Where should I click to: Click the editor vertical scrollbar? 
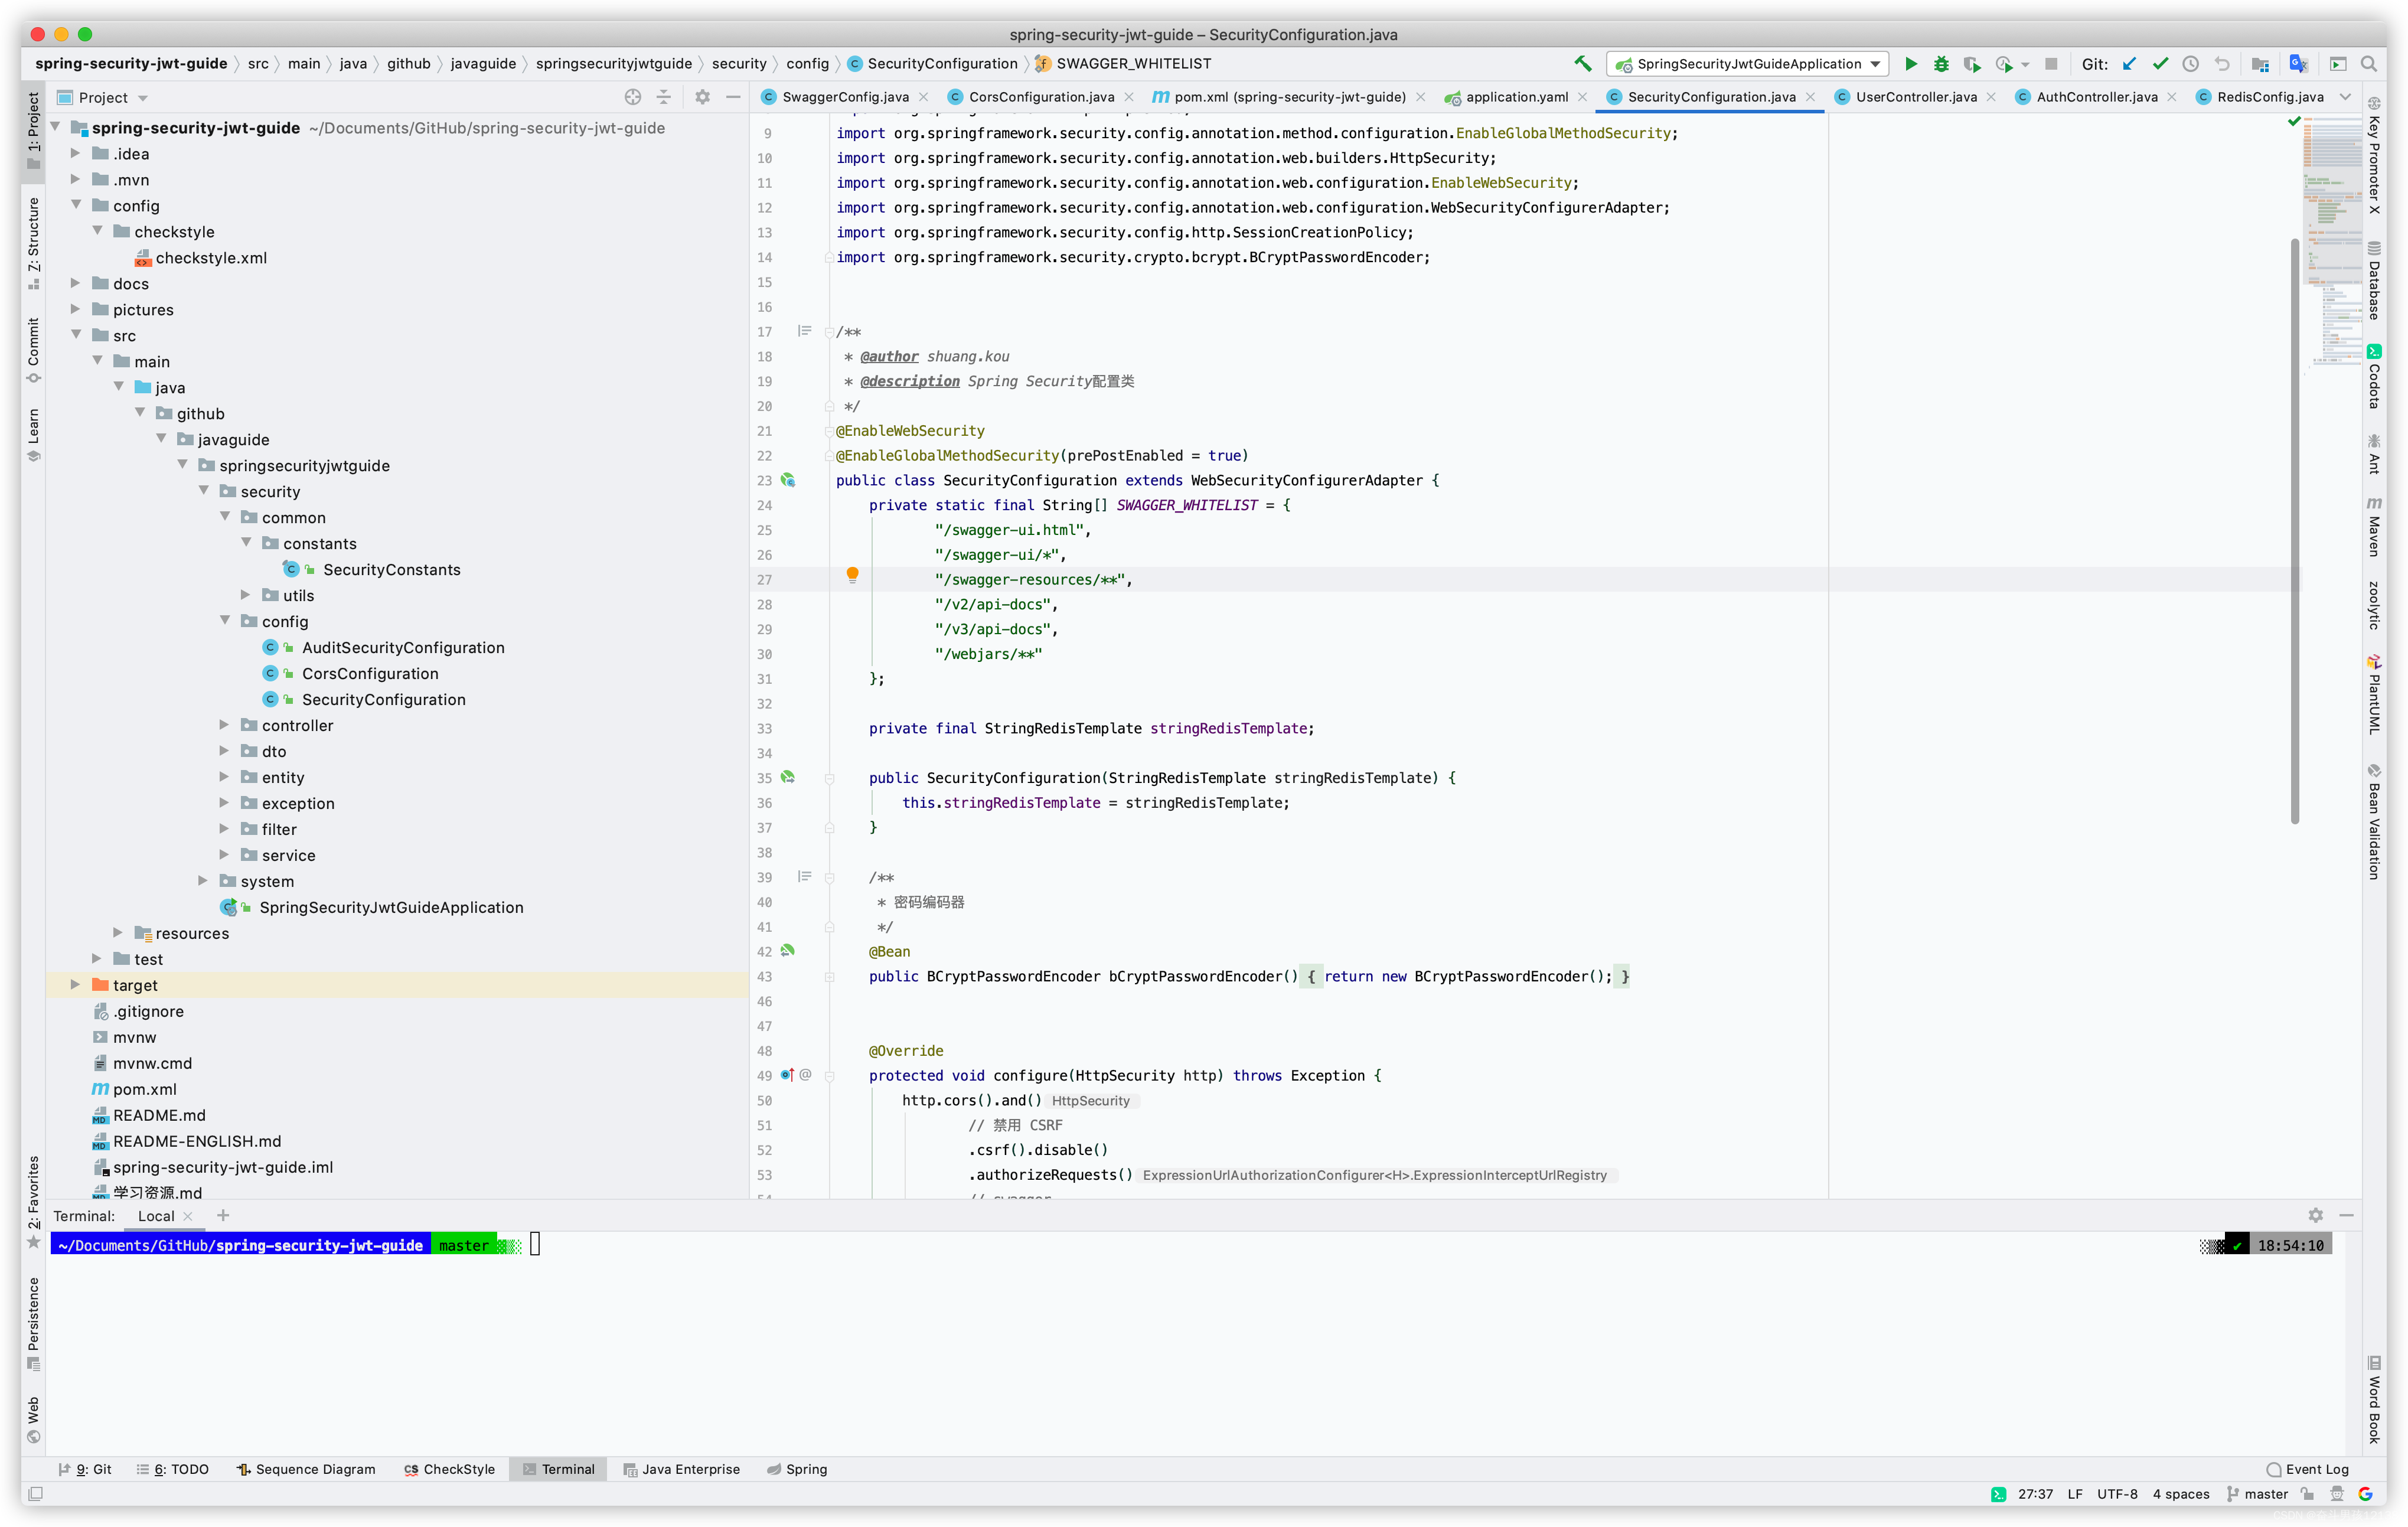pyautogui.click(x=2294, y=530)
